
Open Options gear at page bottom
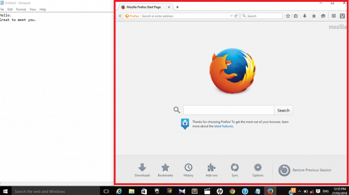258,170
